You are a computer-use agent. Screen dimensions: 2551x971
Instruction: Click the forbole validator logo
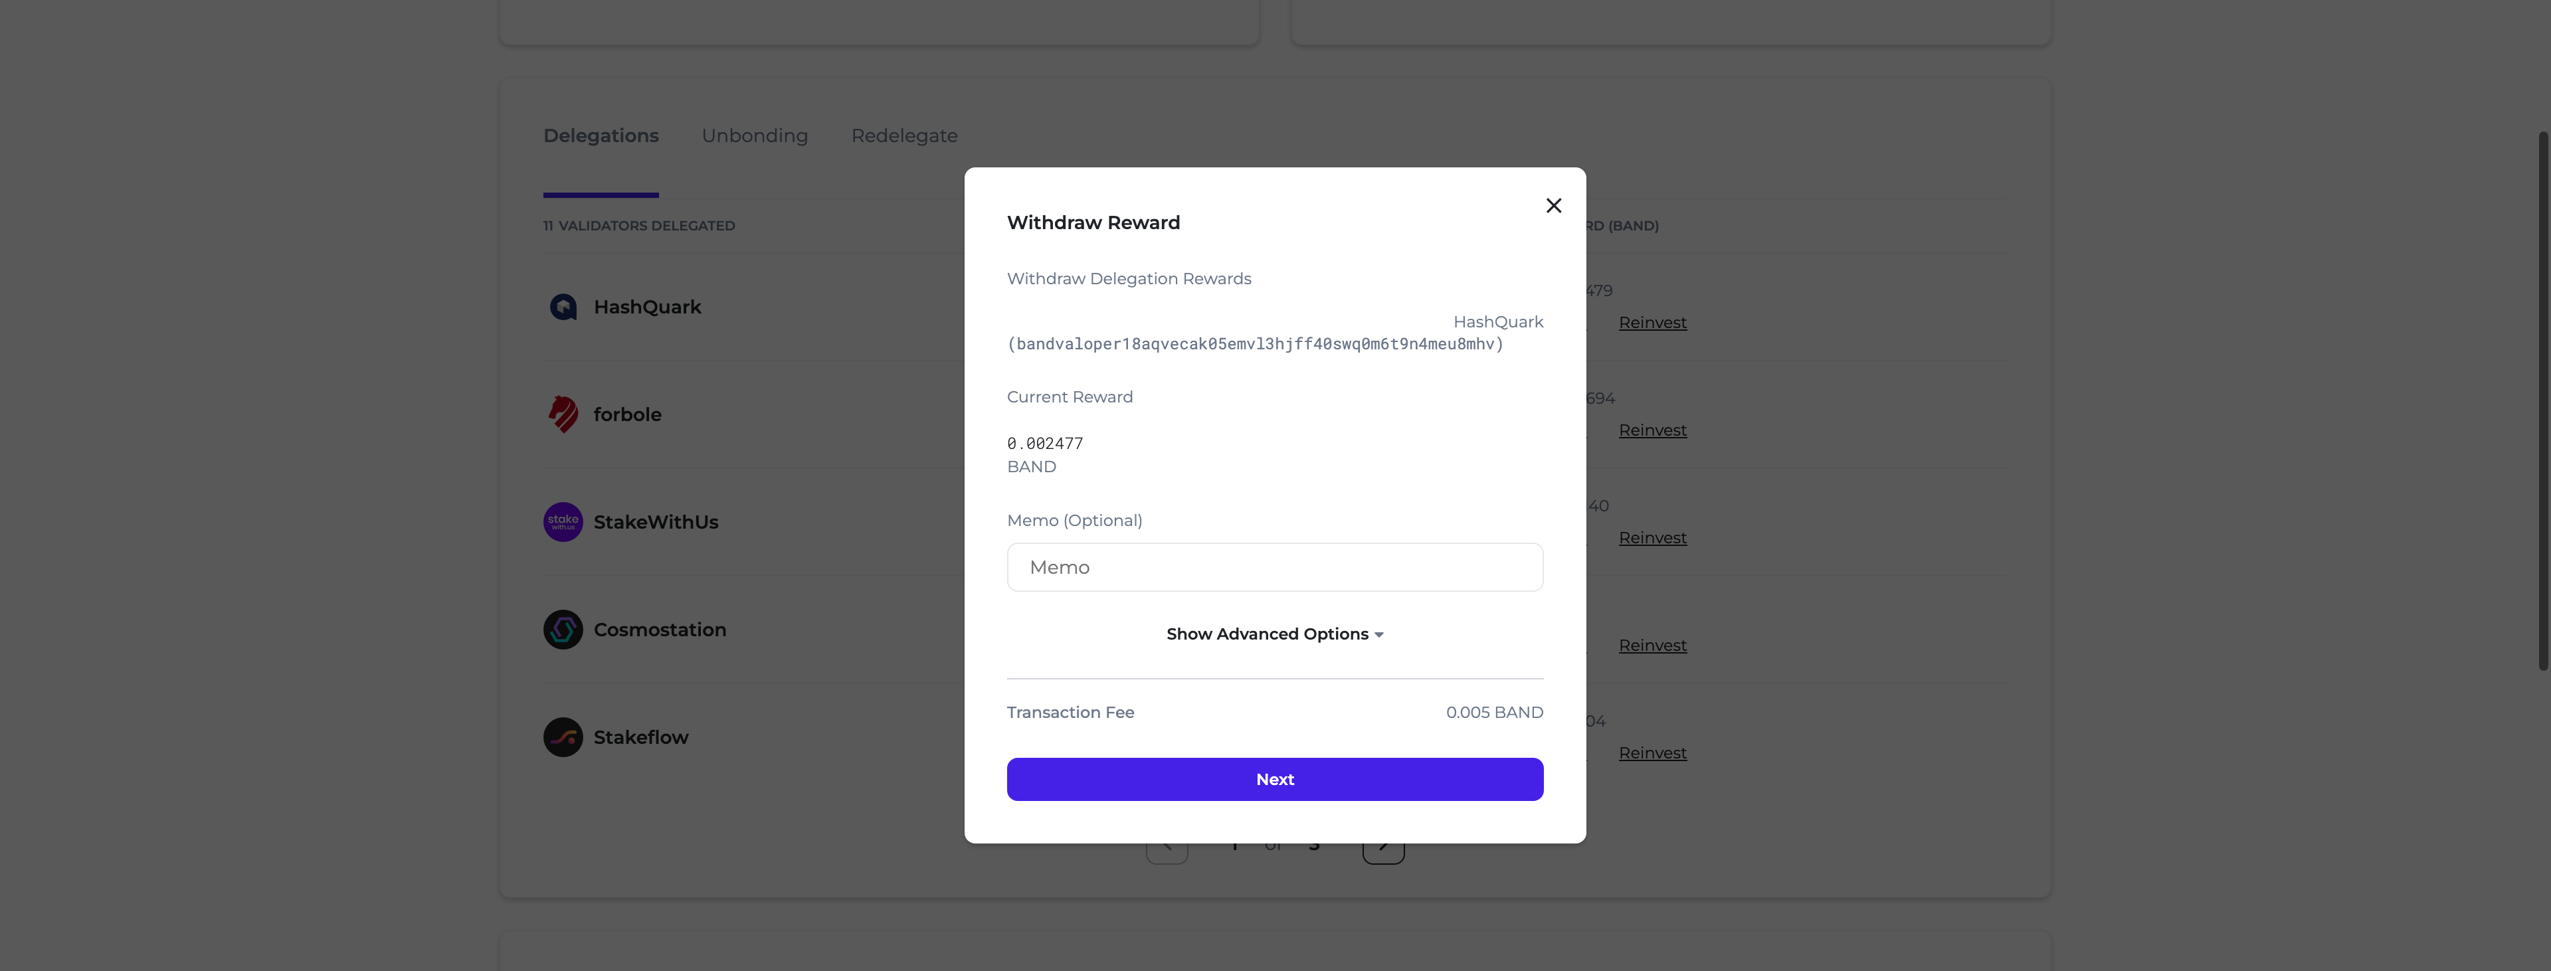pos(563,414)
